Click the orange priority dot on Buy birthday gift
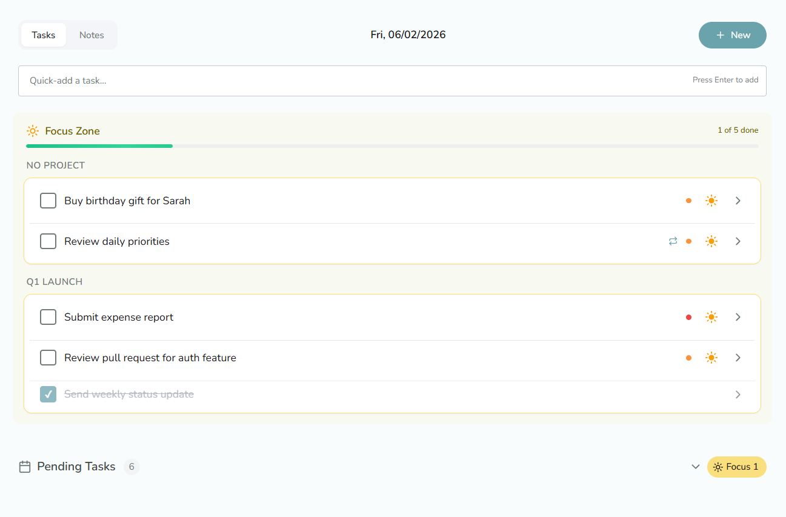Image resolution: width=786 pixels, height=517 pixels. [x=689, y=201]
